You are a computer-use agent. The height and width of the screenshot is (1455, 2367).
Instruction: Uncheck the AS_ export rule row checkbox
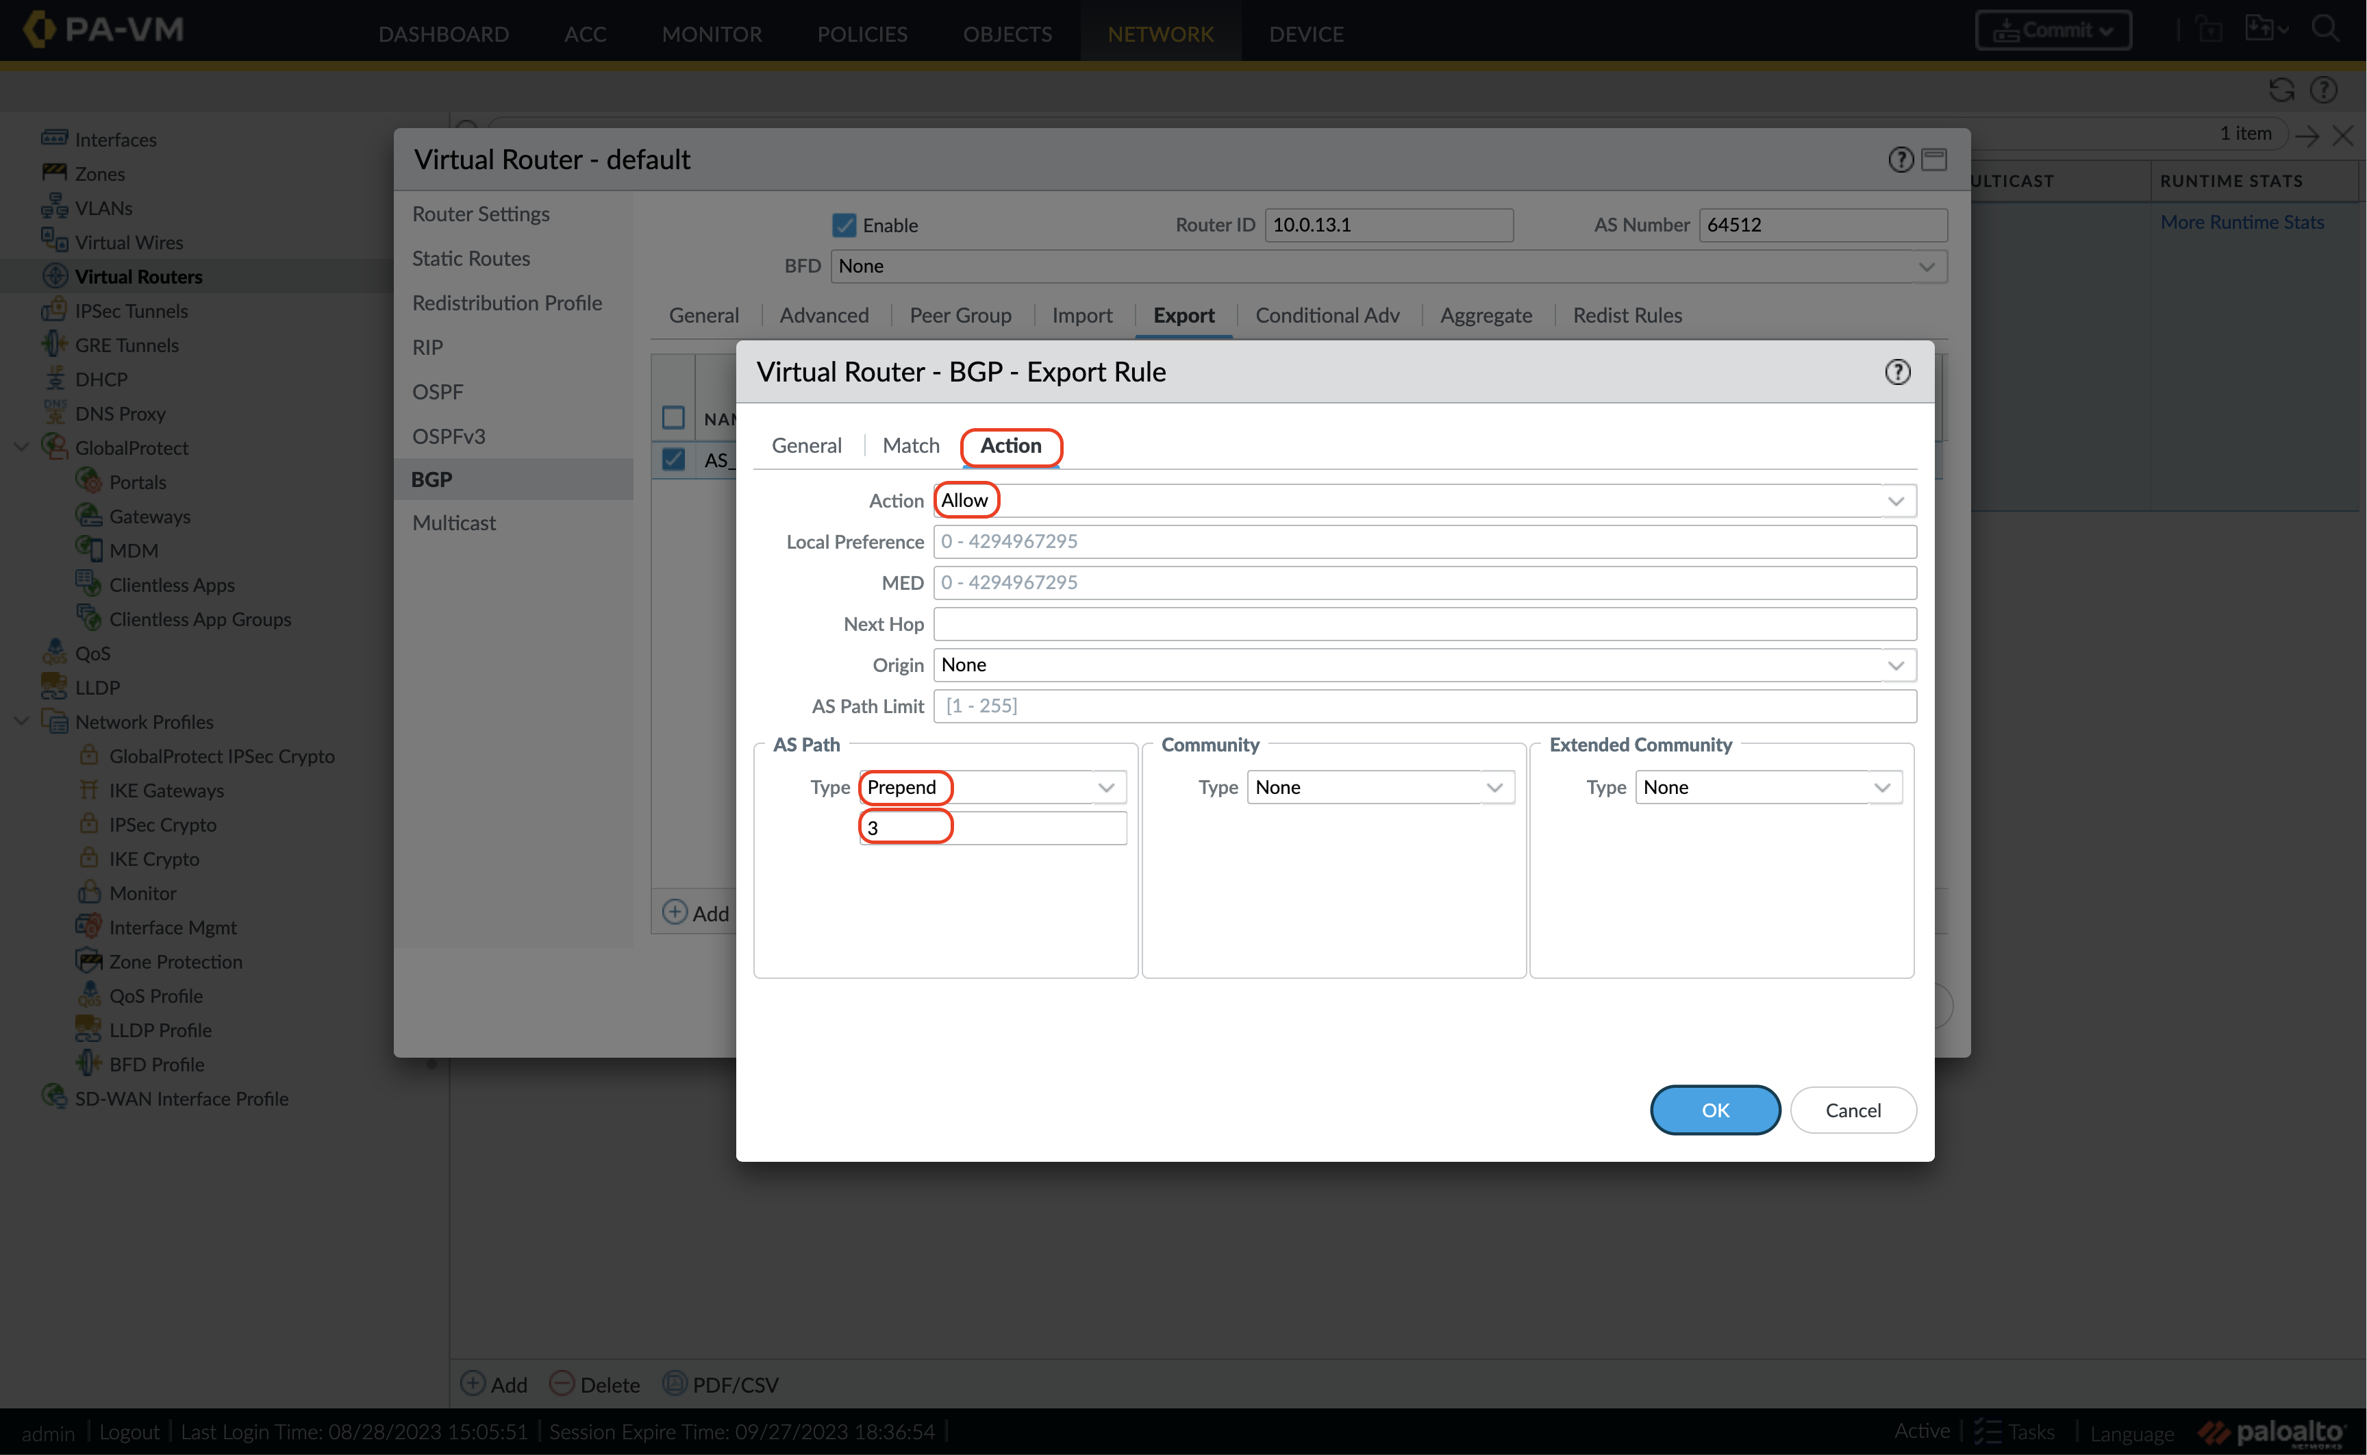click(673, 460)
